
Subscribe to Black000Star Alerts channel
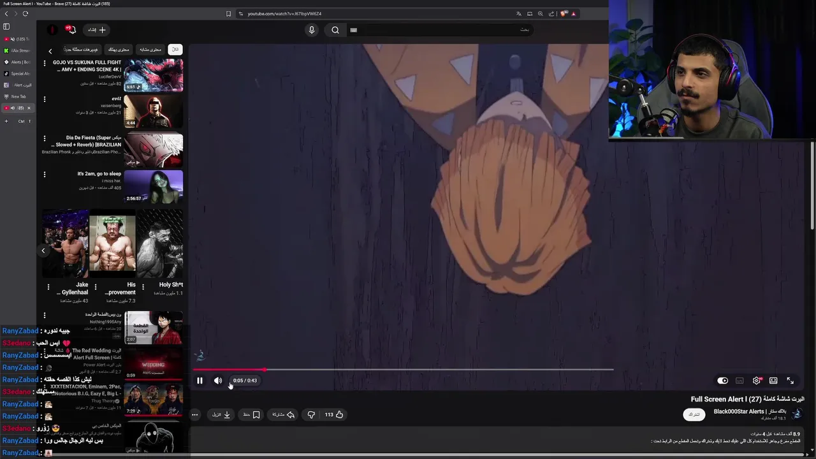pos(694,414)
